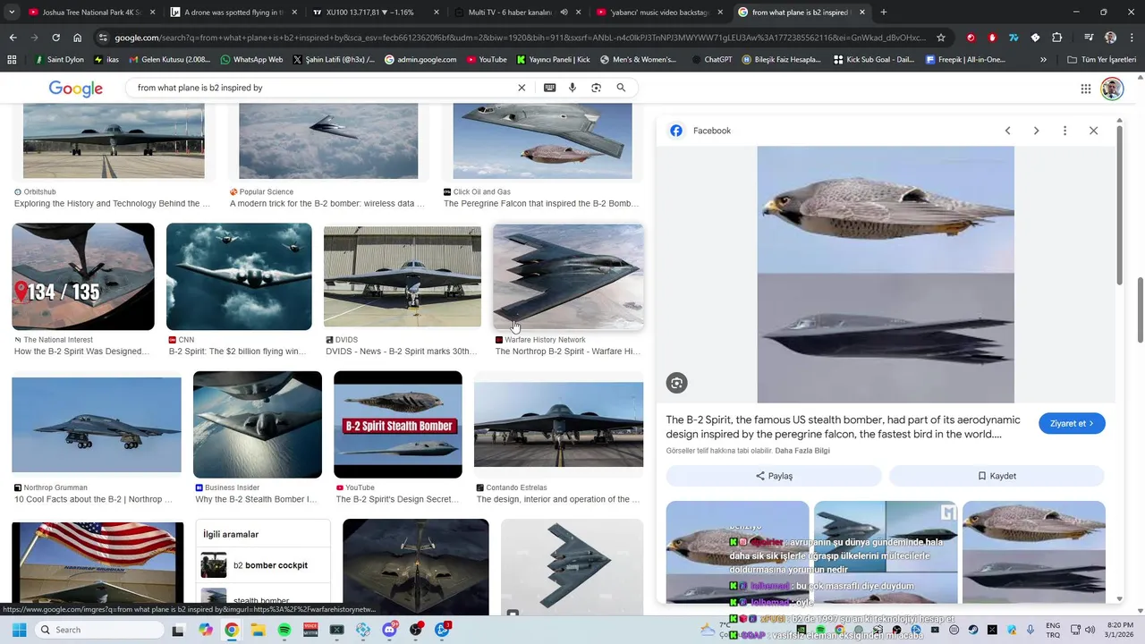Viewport: 1145px width, 644px height.
Task: Open more options in the preview panel
Action: [1064, 131]
